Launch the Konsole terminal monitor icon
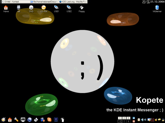 tap(23, 120)
